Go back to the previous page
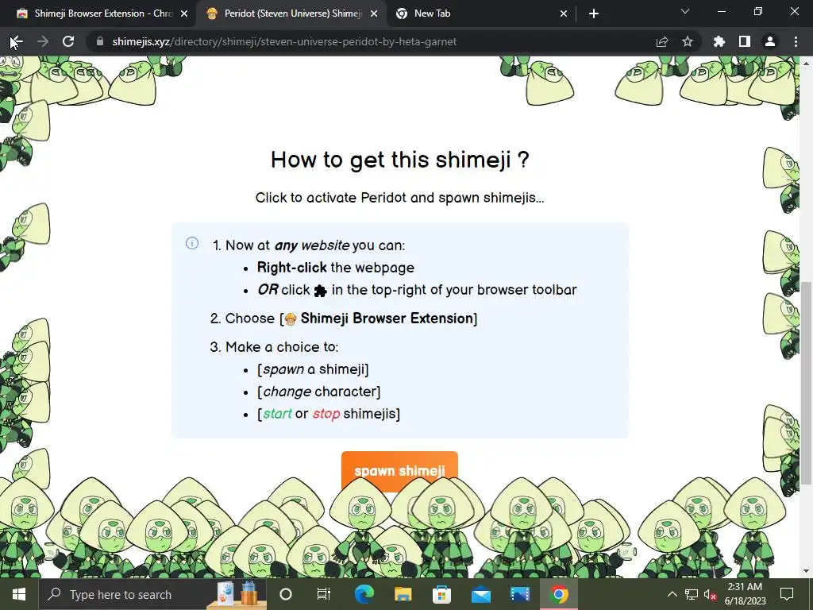This screenshot has width=813, height=610. 17,41
